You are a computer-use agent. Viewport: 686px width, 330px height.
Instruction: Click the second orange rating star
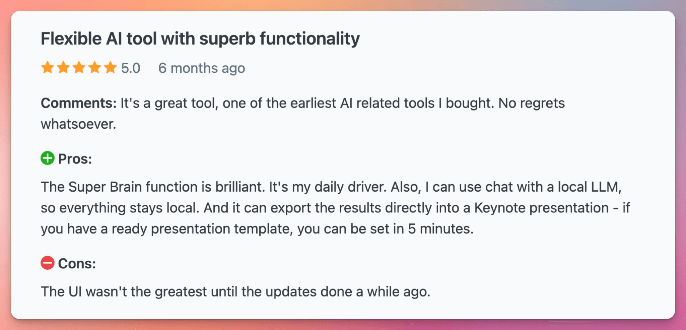63,68
